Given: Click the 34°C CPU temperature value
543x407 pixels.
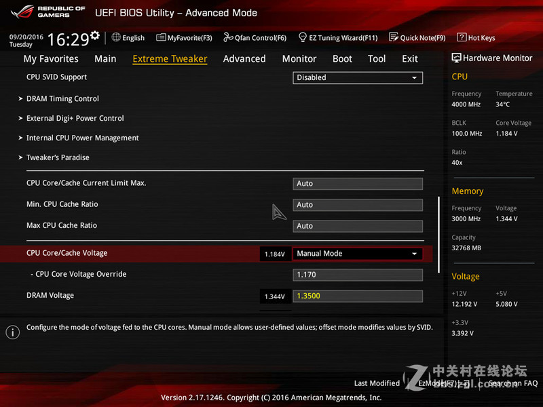Looking at the screenshot, I should (x=502, y=104).
